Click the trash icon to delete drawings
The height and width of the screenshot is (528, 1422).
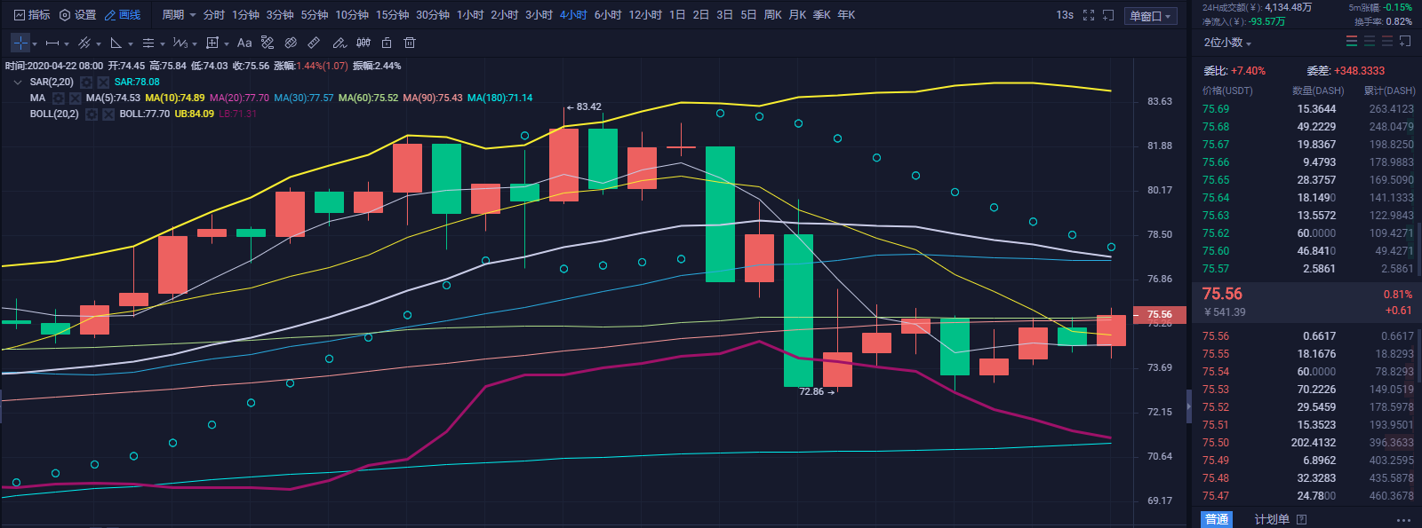410,43
